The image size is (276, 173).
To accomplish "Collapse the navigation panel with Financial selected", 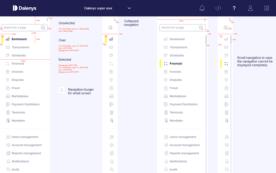I will (205, 19).
